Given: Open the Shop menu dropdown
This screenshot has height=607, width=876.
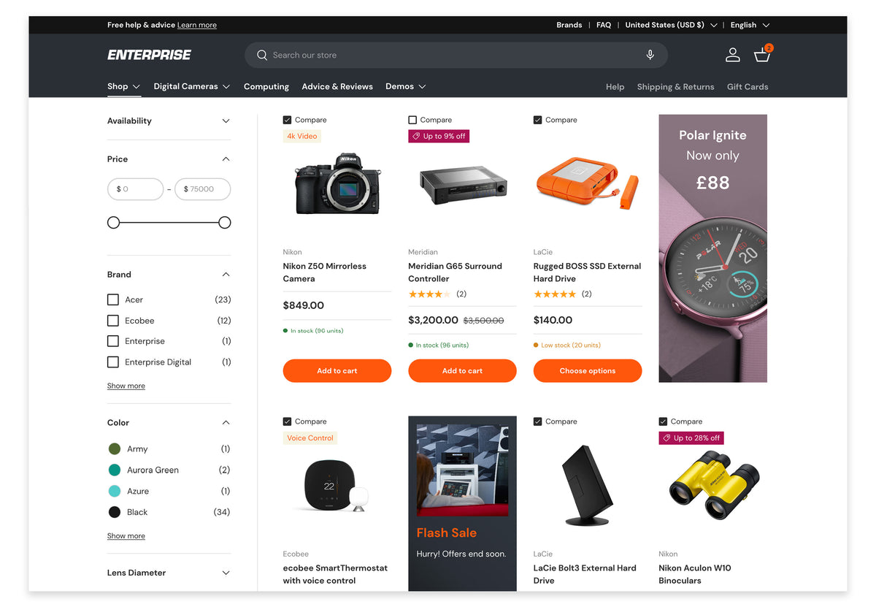Looking at the screenshot, I should coord(123,86).
